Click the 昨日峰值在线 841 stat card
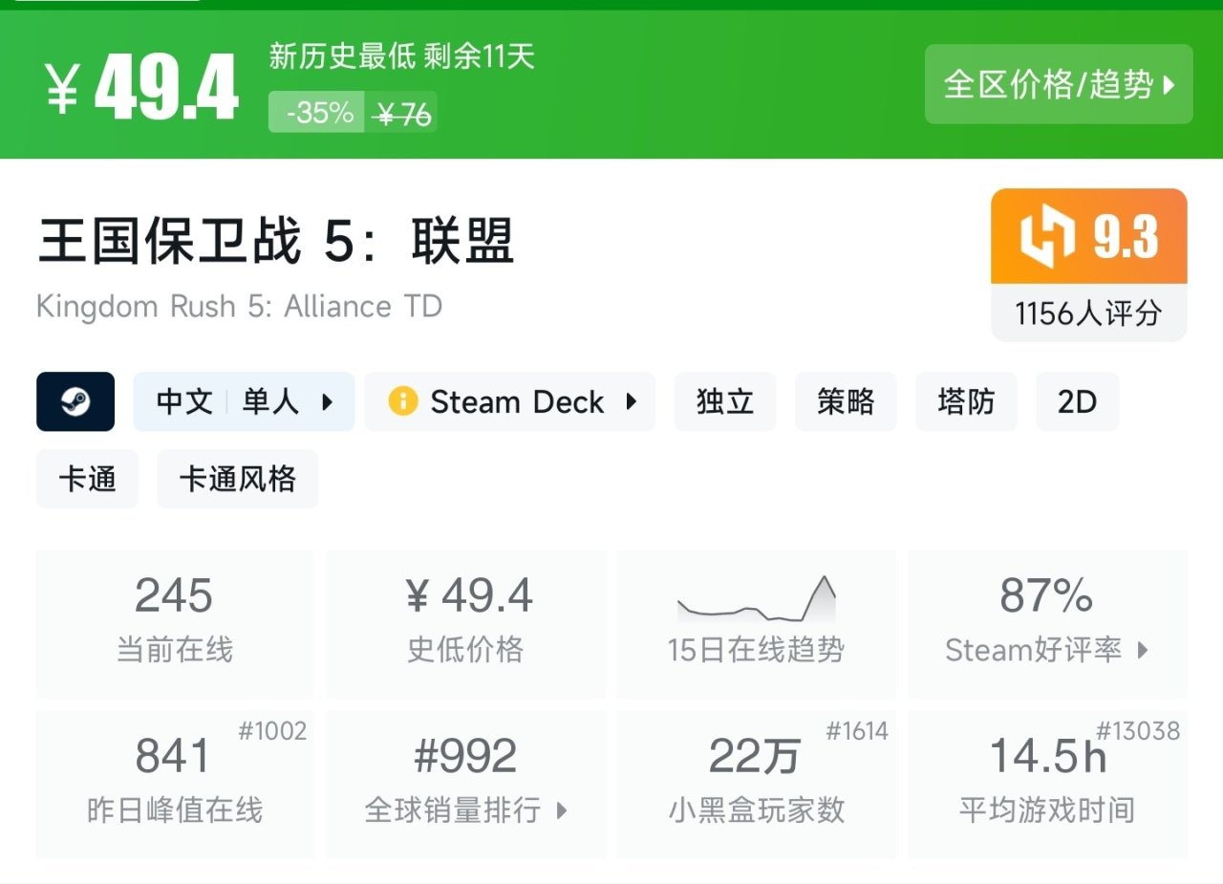This screenshot has height=884, width=1223. click(174, 784)
